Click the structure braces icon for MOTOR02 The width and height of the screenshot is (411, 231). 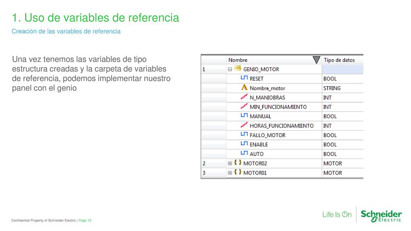[x=238, y=163]
